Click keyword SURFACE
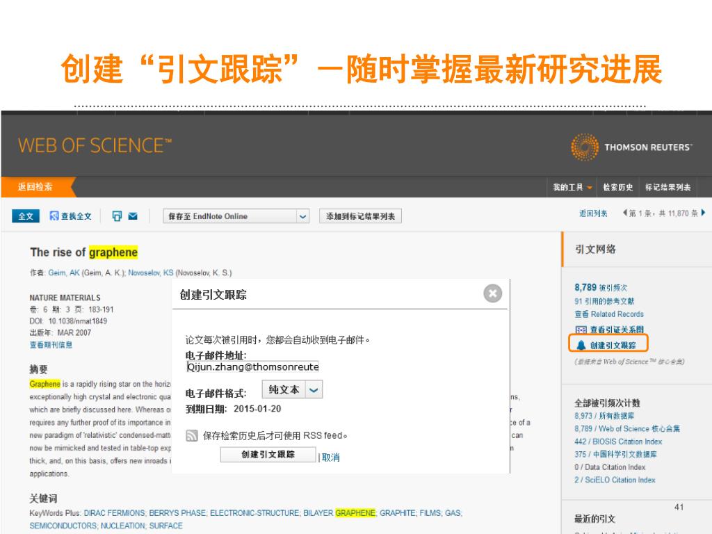The image size is (712, 534). 165,526
